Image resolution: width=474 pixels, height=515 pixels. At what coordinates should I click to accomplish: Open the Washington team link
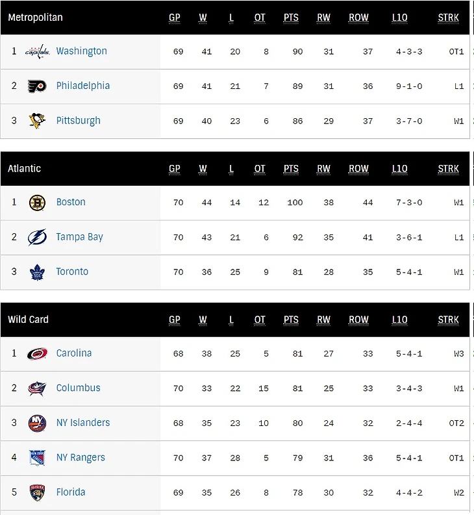pyautogui.click(x=81, y=51)
